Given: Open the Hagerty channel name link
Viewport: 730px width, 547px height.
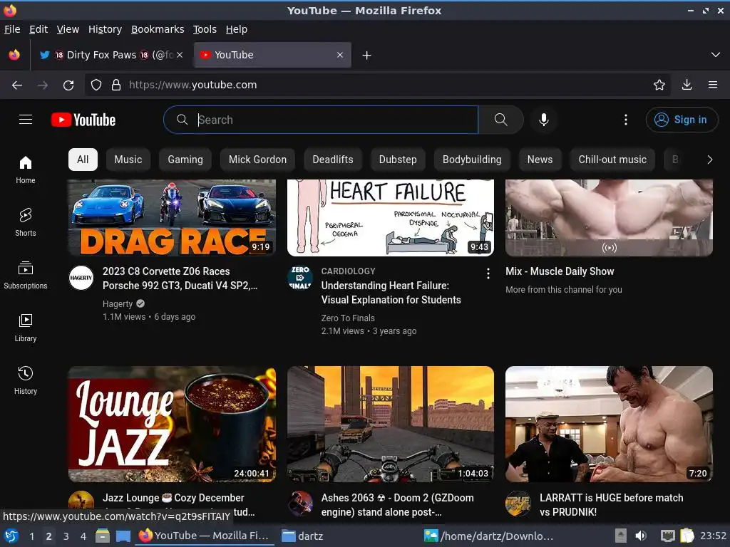Looking at the screenshot, I should [x=118, y=303].
